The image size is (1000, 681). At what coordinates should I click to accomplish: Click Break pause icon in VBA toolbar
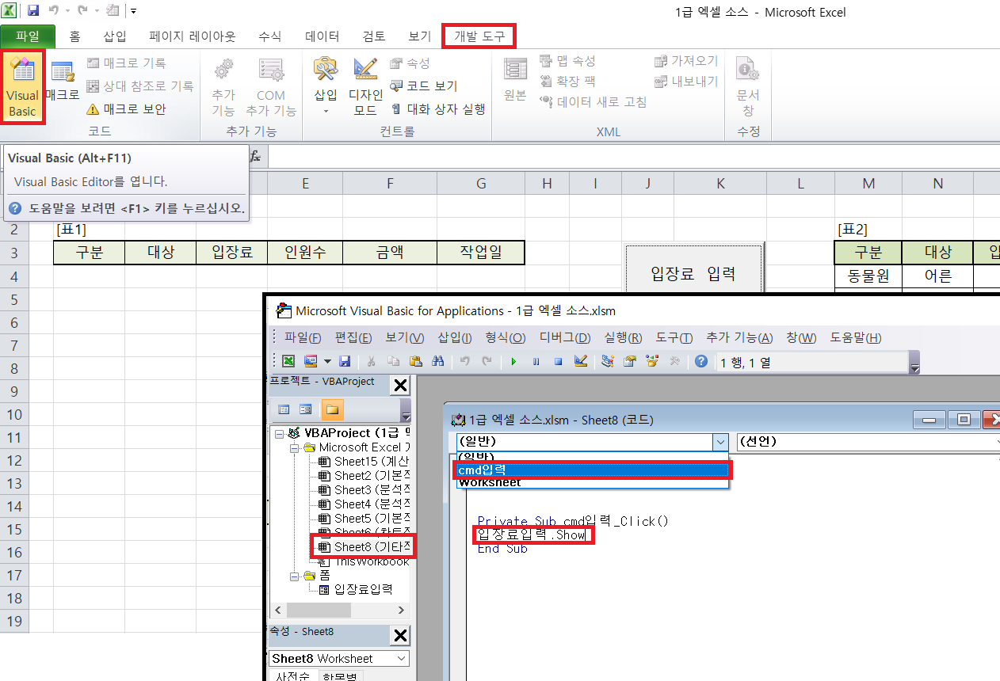click(x=536, y=361)
